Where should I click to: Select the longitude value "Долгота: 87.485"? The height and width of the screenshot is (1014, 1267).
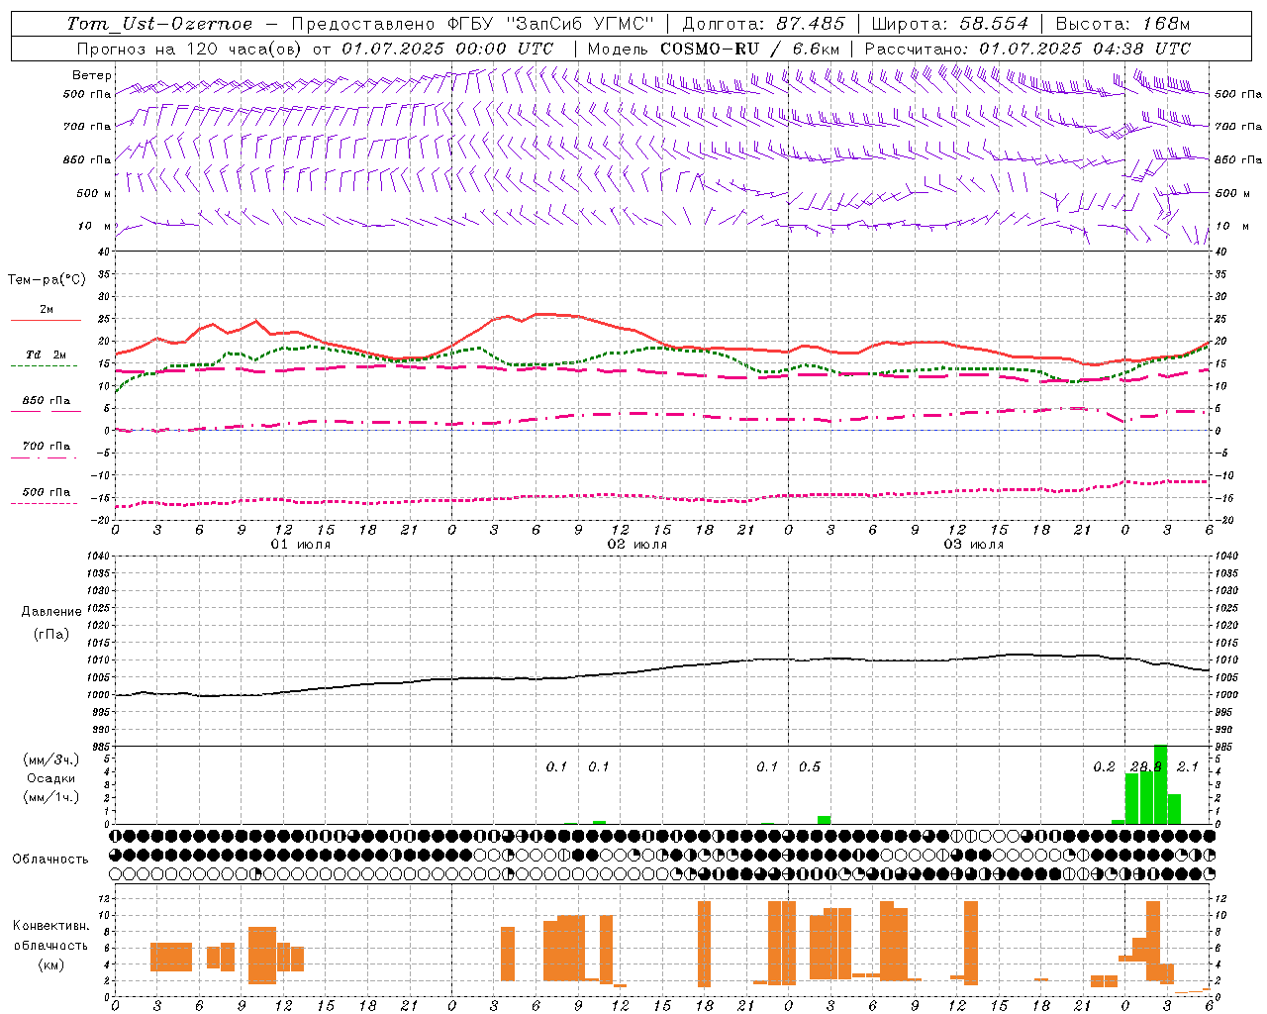click(763, 24)
